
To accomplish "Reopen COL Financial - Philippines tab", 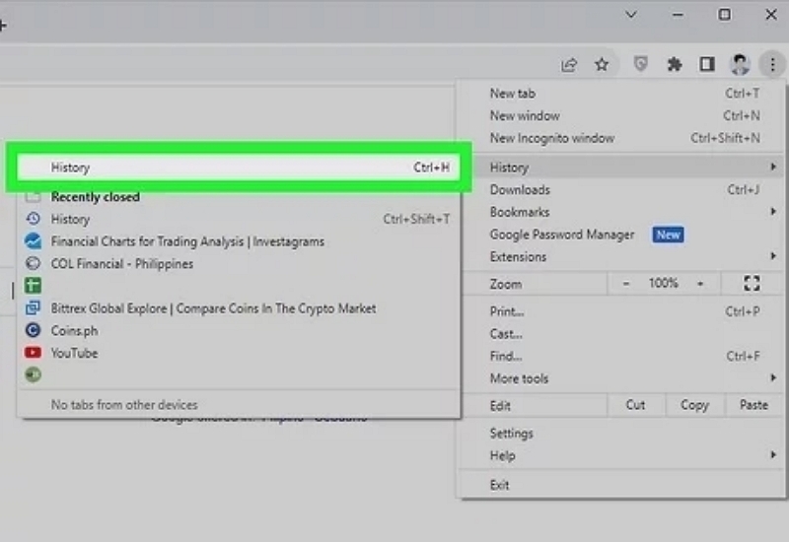I will pyautogui.click(x=239, y=263).
